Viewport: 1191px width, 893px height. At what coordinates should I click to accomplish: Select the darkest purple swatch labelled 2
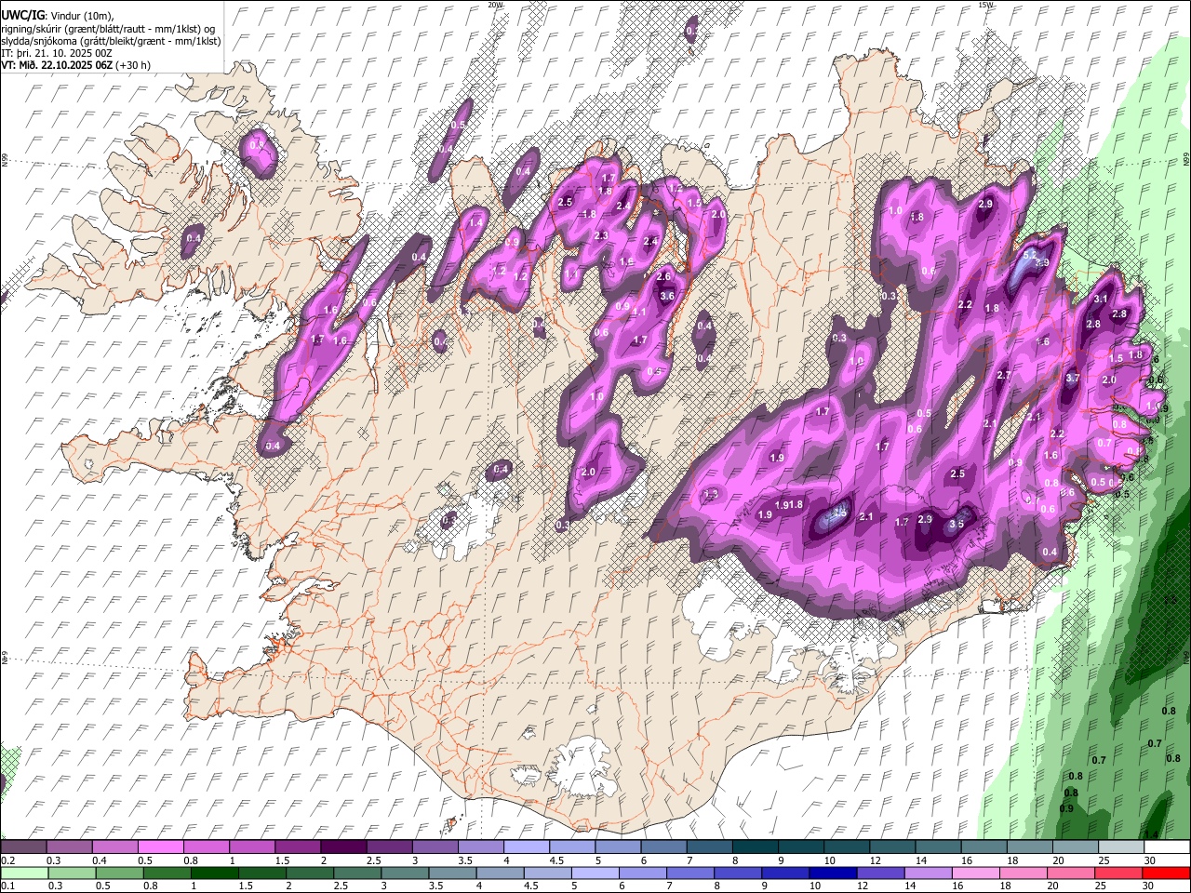(344, 846)
